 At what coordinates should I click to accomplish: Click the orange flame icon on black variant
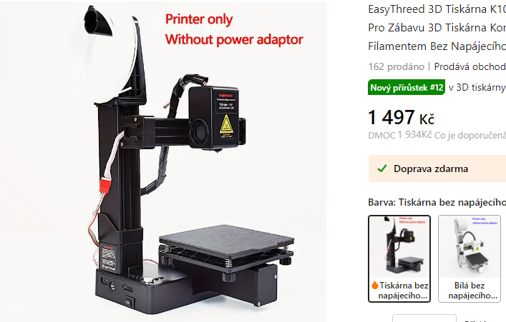[x=374, y=285]
